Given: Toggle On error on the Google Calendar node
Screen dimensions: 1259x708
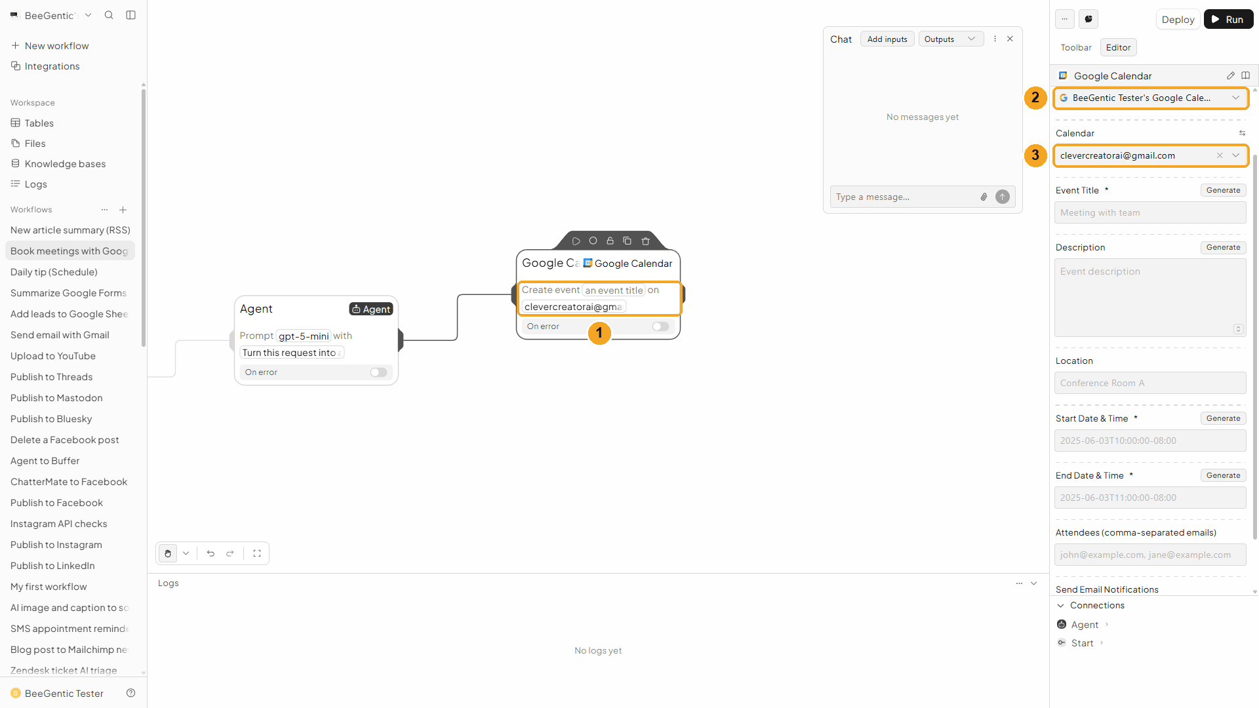Looking at the screenshot, I should (660, 326).
